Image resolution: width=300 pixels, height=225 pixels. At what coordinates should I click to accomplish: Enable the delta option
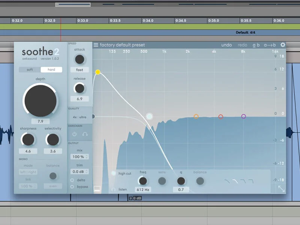coord(72,180)
